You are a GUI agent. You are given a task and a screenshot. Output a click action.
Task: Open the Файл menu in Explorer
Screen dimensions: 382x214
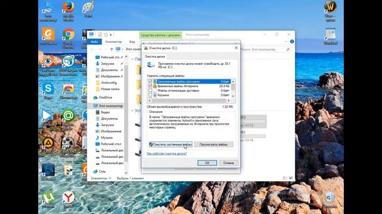click(x=94, y=42)
